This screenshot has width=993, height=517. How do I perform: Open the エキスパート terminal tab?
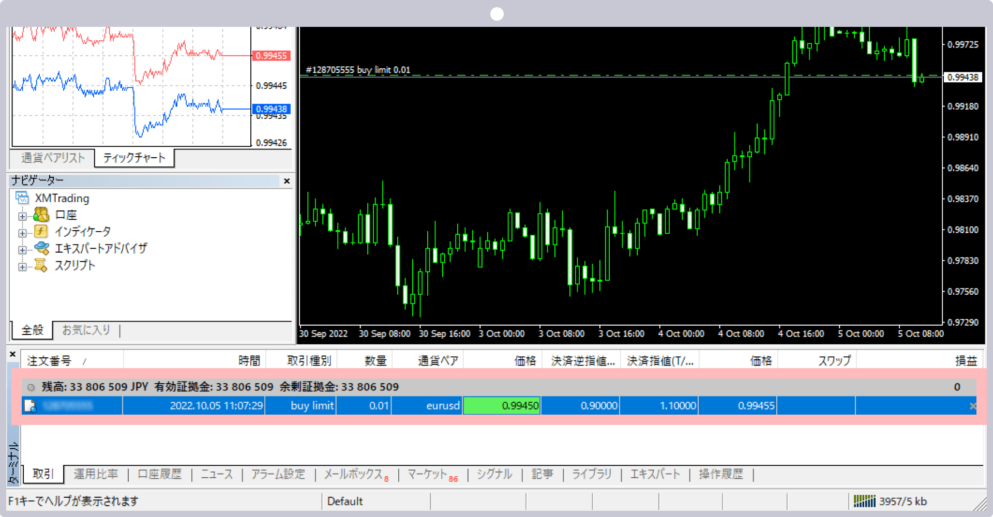[655, 474]
